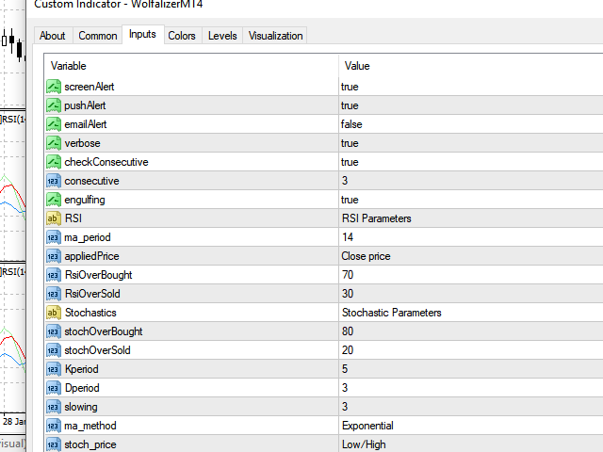Click the Kperiod integer icon
603x452 pixels.
(x=54, y=369)
